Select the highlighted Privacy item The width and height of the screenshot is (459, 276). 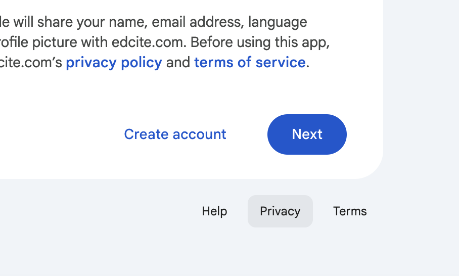(x=280, y=211)
